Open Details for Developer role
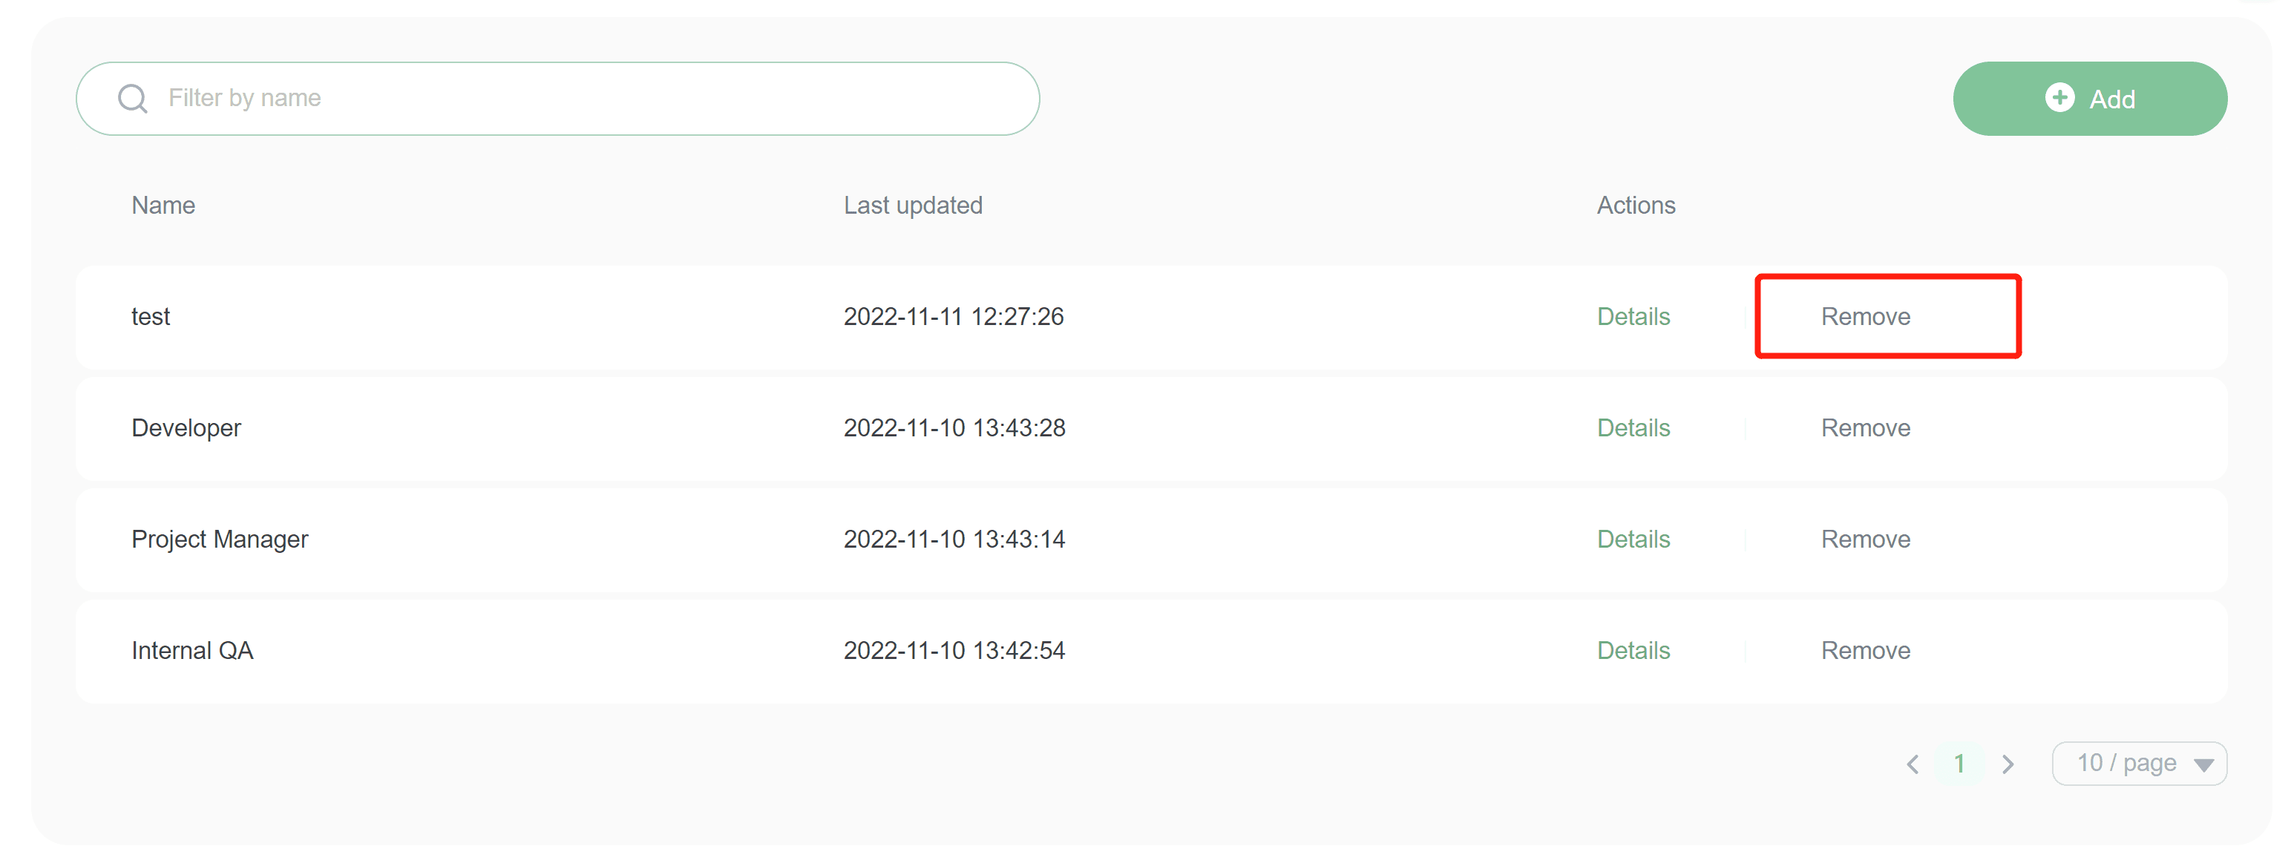This screenshot has width=2291, height=846. coord(1633,428)
